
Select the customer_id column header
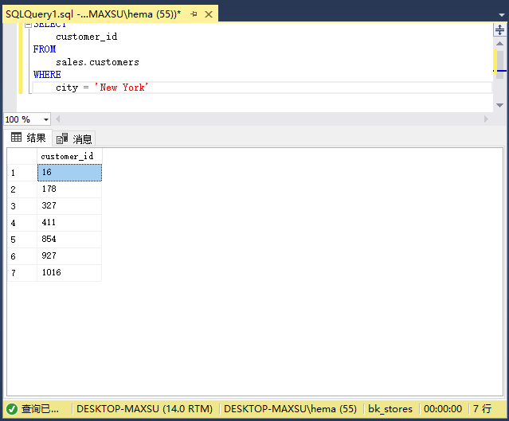[69, 156]
